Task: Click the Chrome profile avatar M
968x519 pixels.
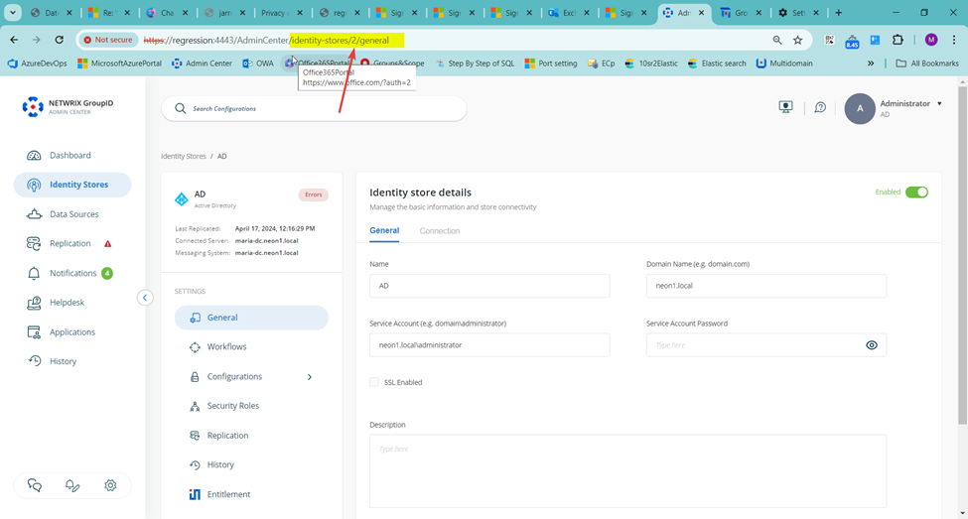Action: pyautogui.click(x=931, y=40)
